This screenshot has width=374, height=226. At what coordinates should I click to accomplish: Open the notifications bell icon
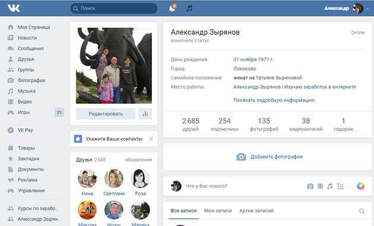click(172, 8)
